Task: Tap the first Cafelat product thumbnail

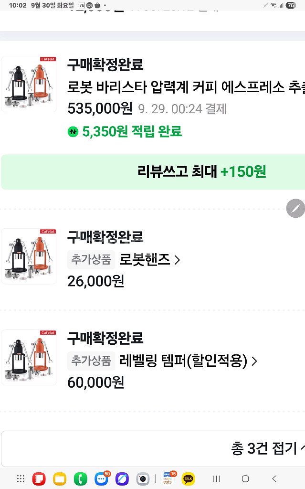Action: (29, 84)
